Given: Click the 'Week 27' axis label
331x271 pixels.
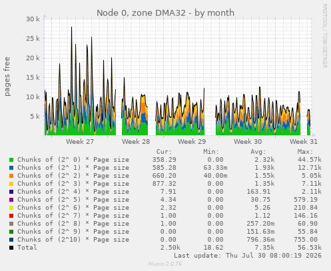Looking at the screenshot, I should pos(80,142).
